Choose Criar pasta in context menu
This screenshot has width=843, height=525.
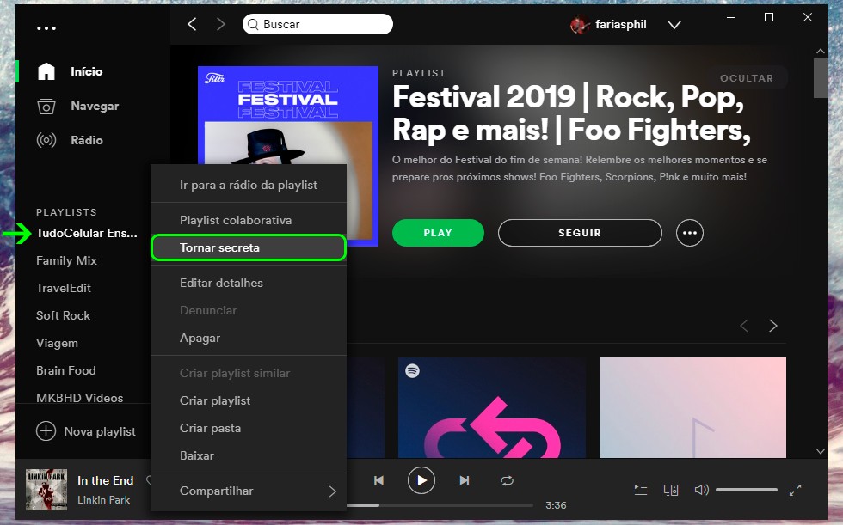pyautogui.click(x=249, y=428)
